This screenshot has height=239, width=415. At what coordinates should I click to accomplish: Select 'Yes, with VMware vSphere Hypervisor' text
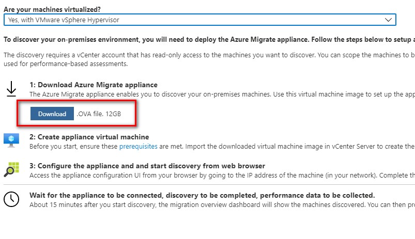click(x=64, y=20)
